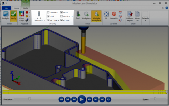Uncheck Fixtures visibility checkbox

(x=61, y=20)
